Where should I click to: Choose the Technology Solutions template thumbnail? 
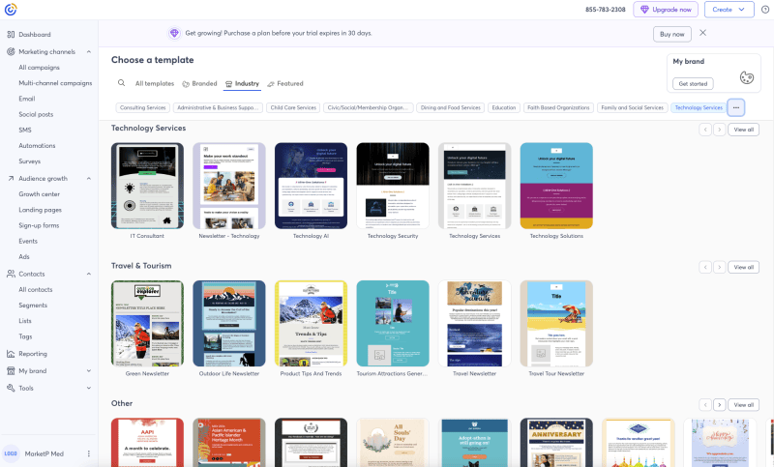click(556, 186)
